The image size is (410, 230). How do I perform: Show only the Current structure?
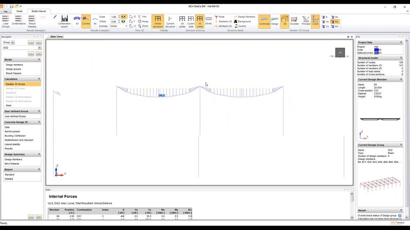point(170,22)
